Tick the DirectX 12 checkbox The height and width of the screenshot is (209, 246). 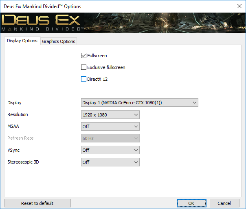click(x=83, y=79)
